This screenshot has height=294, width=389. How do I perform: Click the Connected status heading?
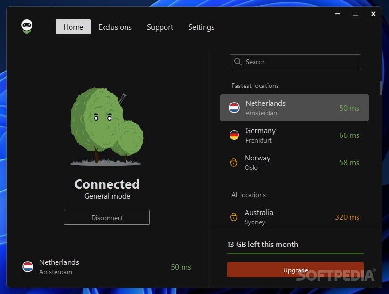point(107,184)
